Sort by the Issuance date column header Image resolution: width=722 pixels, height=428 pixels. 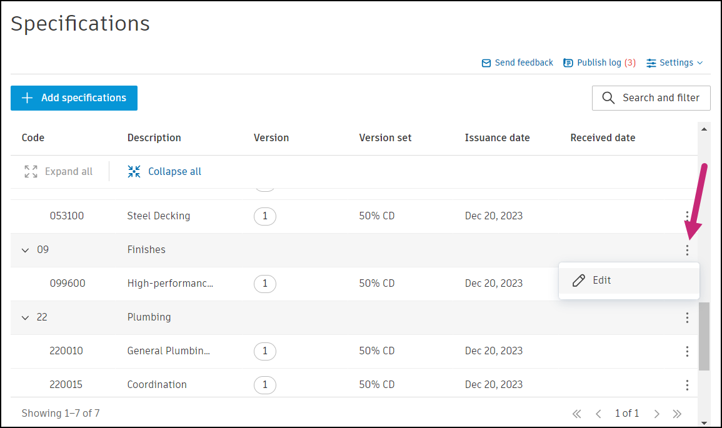[497, 138]
